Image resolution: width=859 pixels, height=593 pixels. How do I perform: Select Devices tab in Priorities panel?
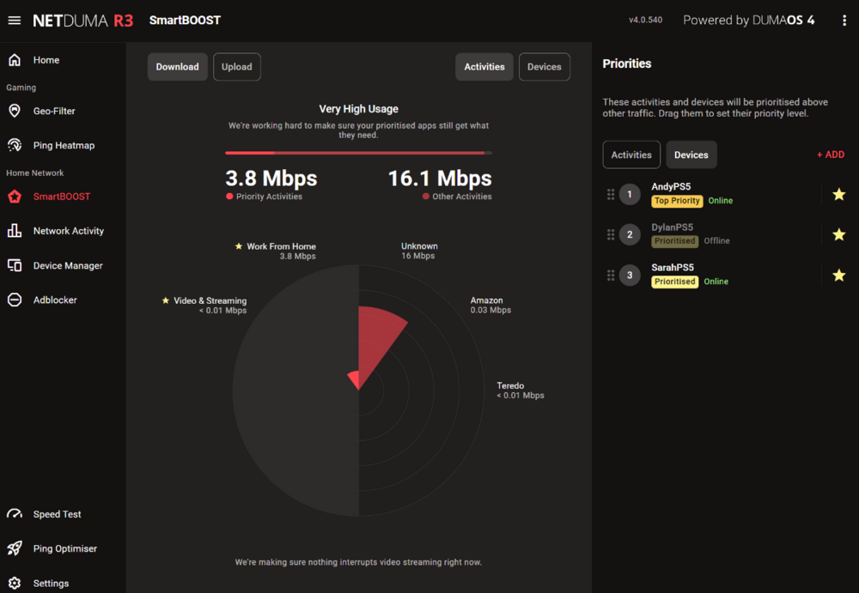[691, 155]
